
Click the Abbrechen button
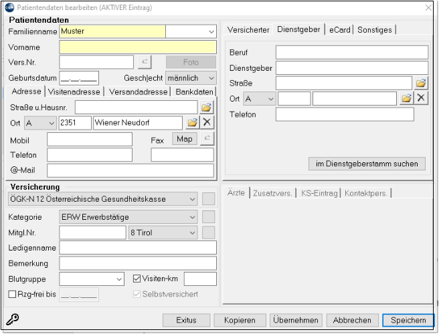[x=352, y=320]
